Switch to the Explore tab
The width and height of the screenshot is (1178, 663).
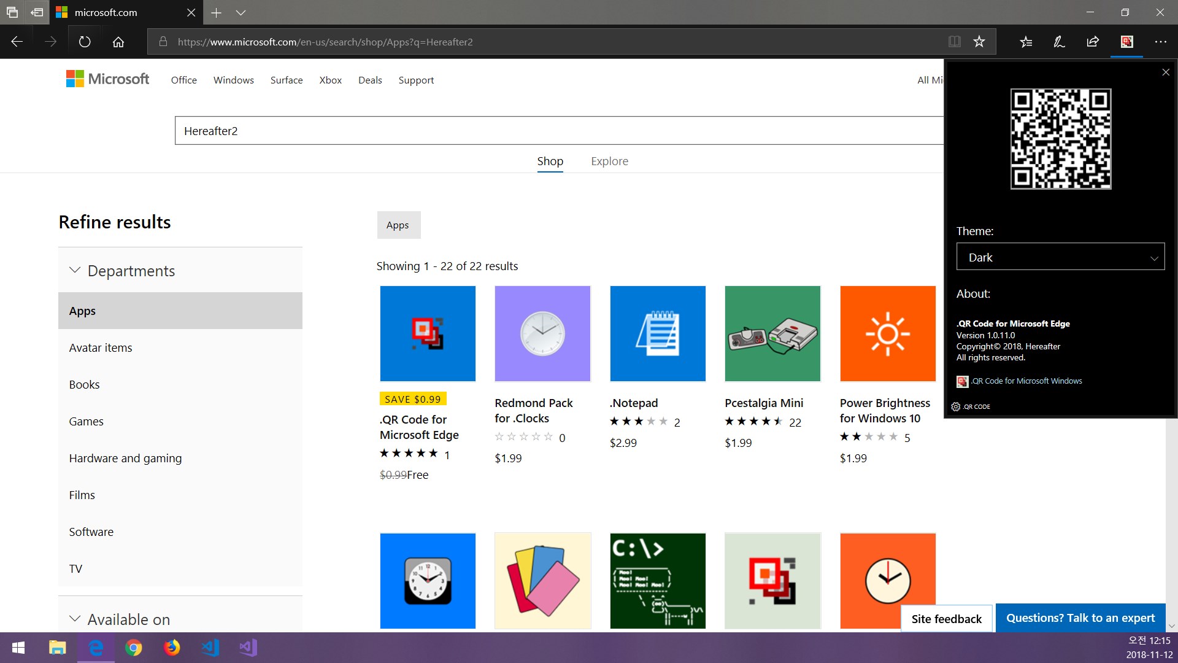[609, 161]
